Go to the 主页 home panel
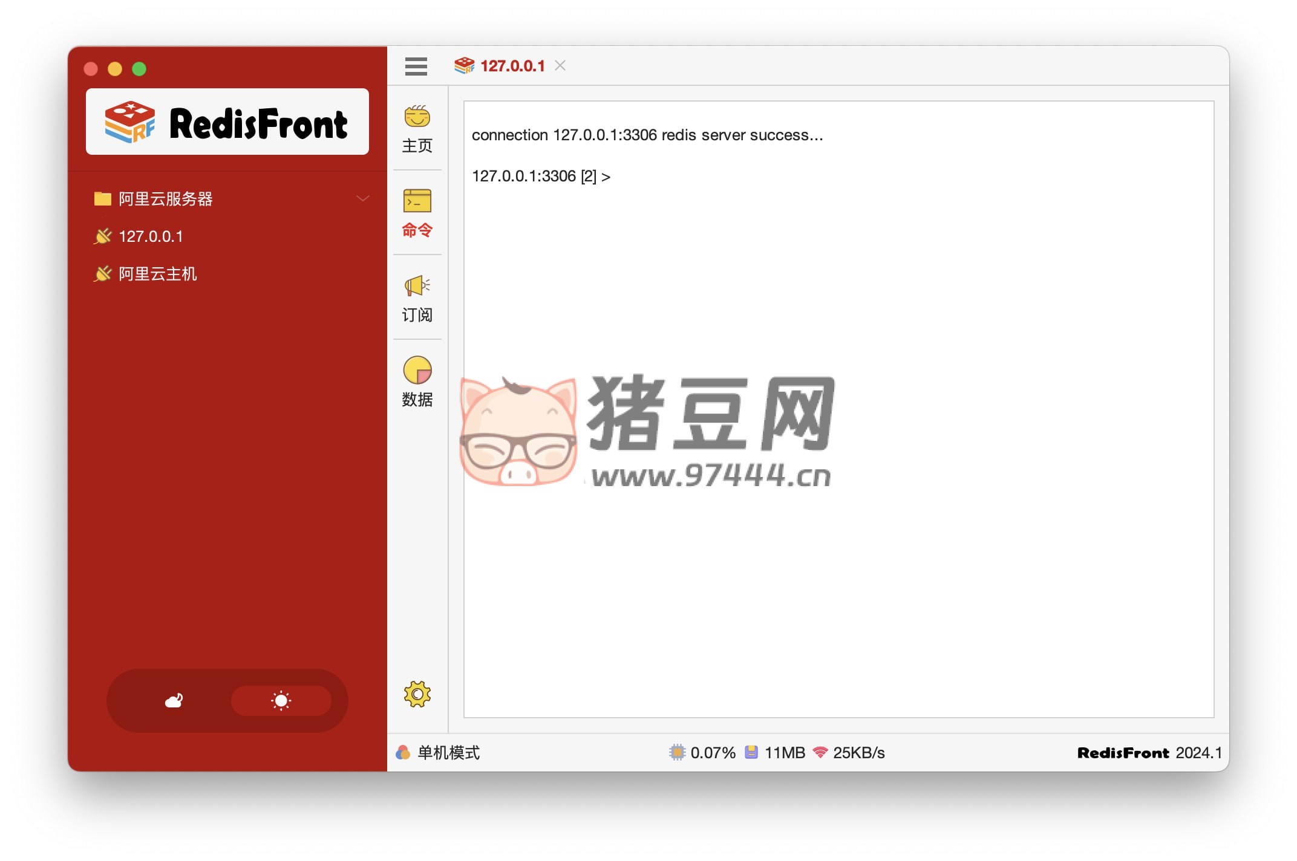The width and height of the screenshot is (1297, 861). click(417, 129)
